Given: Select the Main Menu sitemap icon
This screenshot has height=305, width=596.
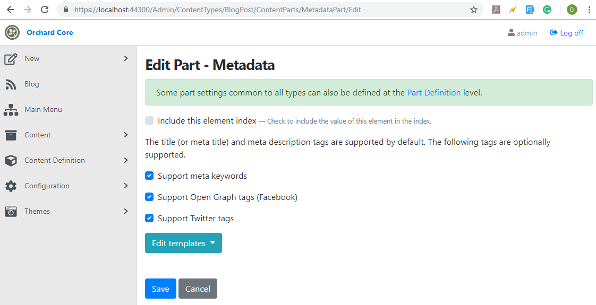Looking at the screenshot, I should click(x=11, y=110).
